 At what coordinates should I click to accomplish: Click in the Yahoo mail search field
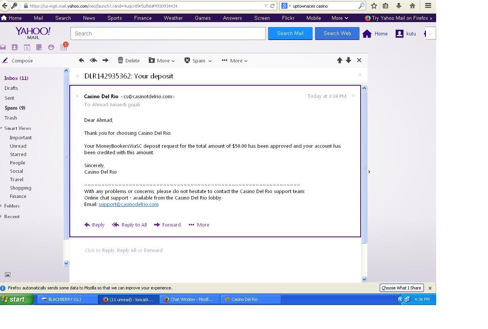[168, 34]
